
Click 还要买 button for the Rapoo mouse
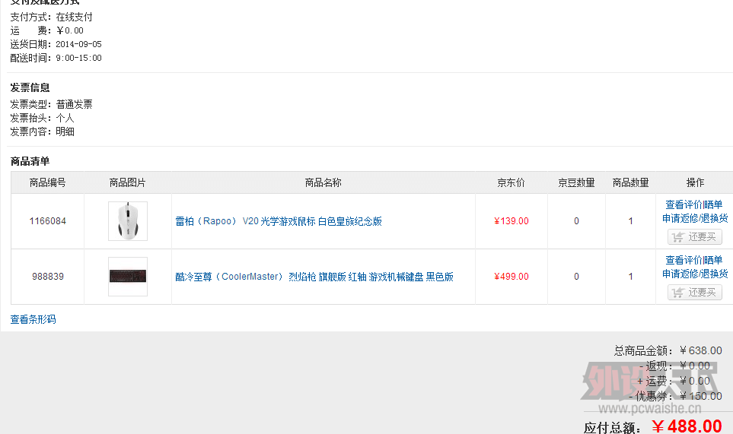click(x=695, y=237)
